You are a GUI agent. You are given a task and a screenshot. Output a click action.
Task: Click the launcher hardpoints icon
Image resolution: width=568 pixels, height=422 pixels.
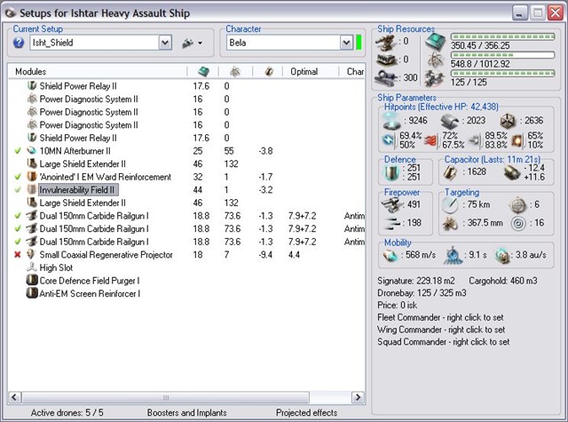[387, 60]
